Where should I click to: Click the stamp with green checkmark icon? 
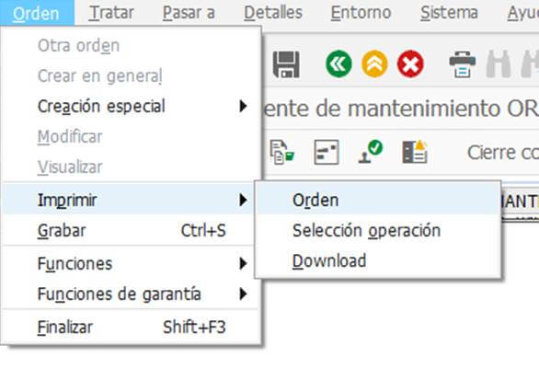click(371, 152)
